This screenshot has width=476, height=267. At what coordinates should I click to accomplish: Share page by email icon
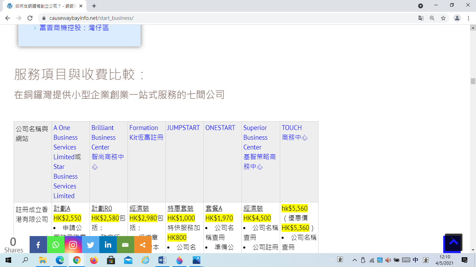coord(125,245)
